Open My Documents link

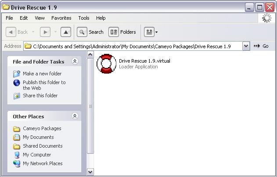click(x=38, y=137)
